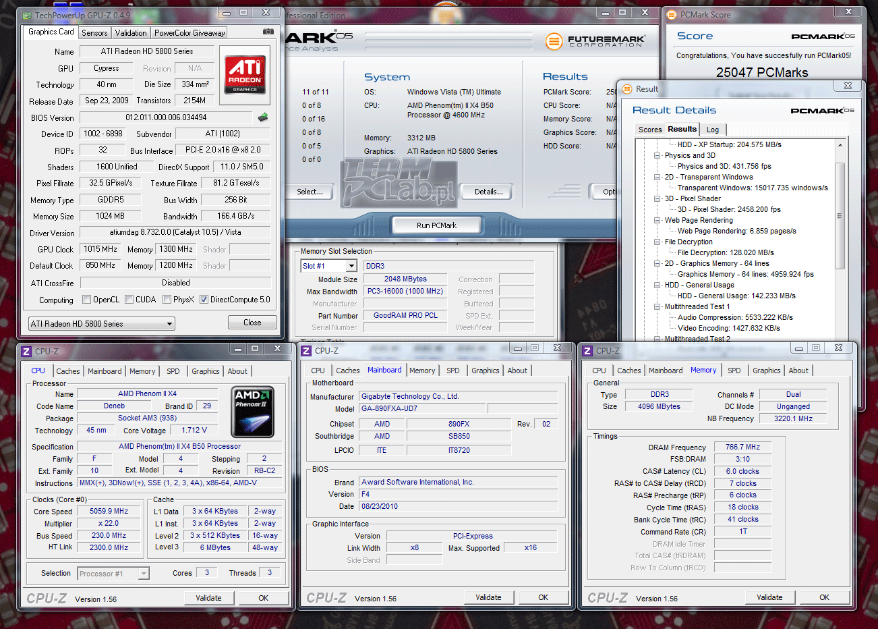This screenshot has height=629, width=878.
Task: Click the AMD Phenom II processor logo
Action: pos(252,412)
